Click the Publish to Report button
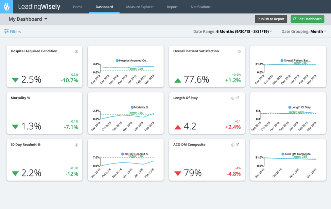331x209 pixels. (271, 19)
